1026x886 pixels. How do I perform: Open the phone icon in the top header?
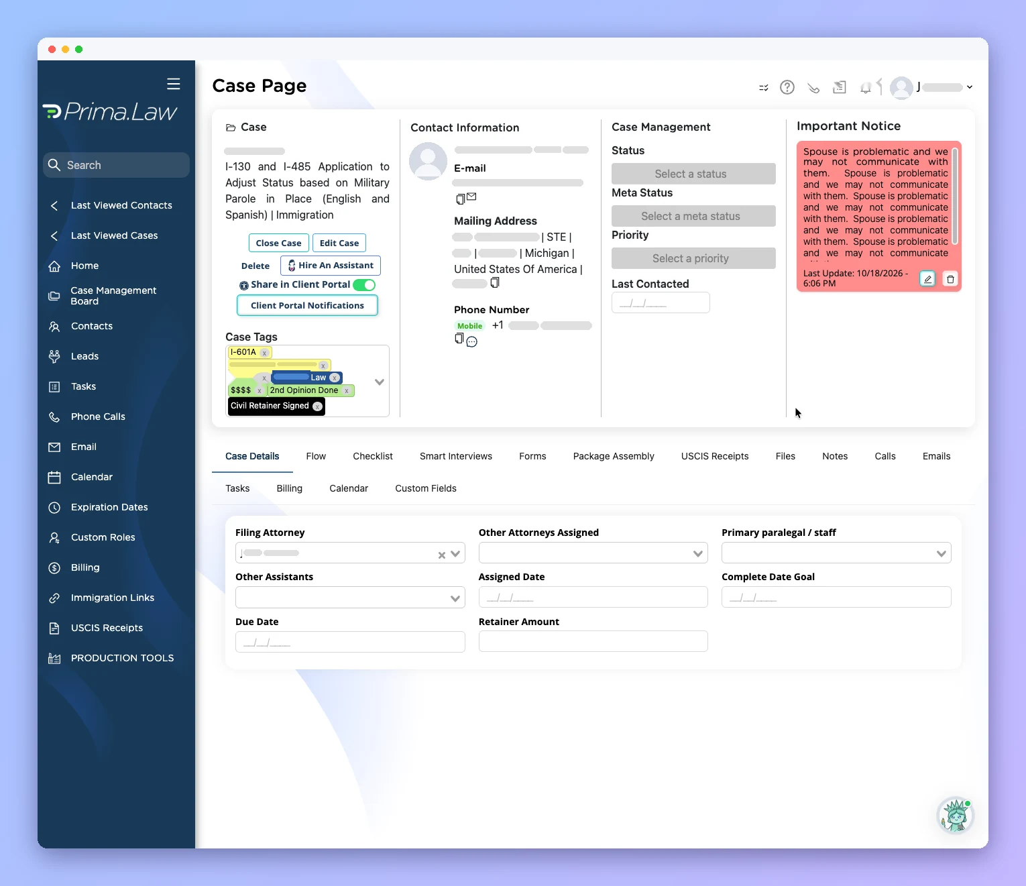(813, 88)
